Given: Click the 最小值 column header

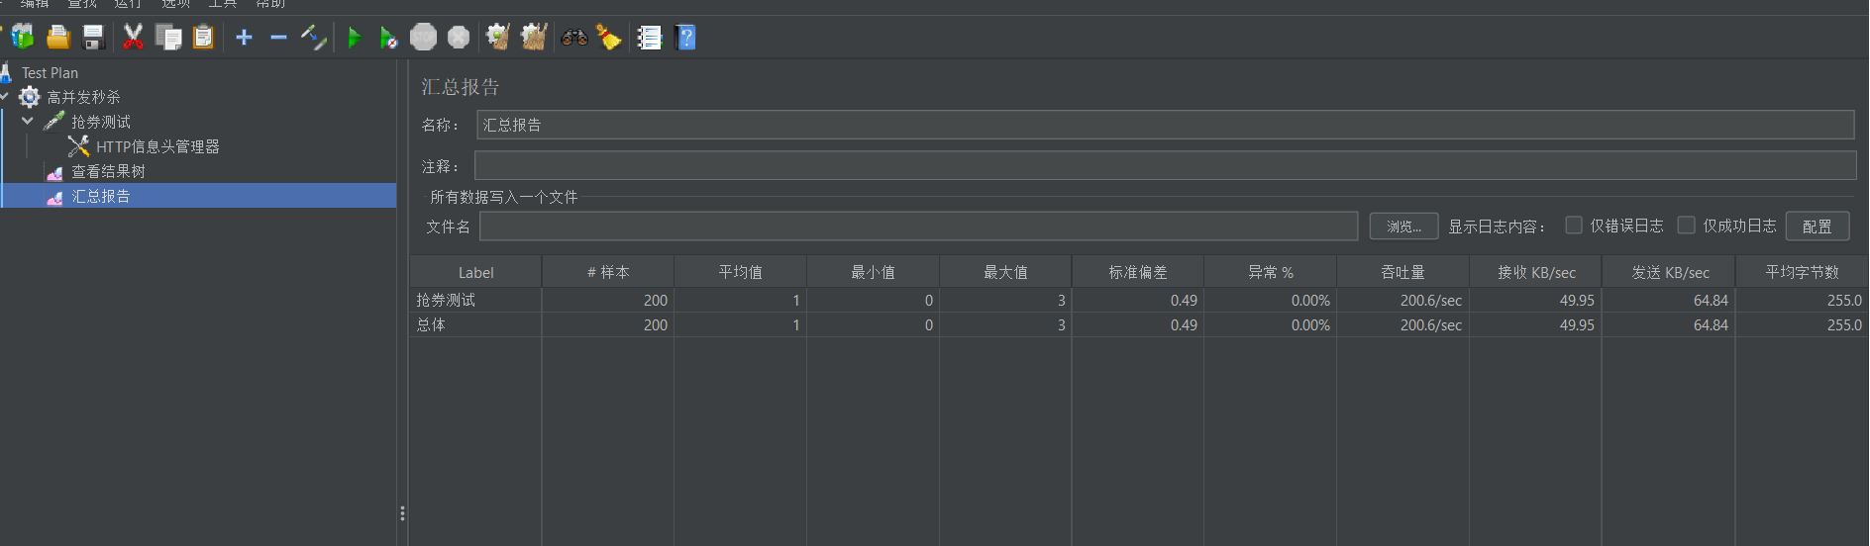Looking at the screenshot, I should (873, 272).
